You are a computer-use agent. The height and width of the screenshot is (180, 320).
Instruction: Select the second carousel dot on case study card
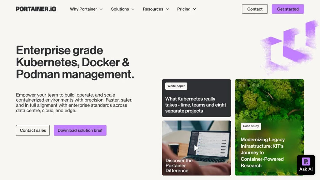[244, 85]
